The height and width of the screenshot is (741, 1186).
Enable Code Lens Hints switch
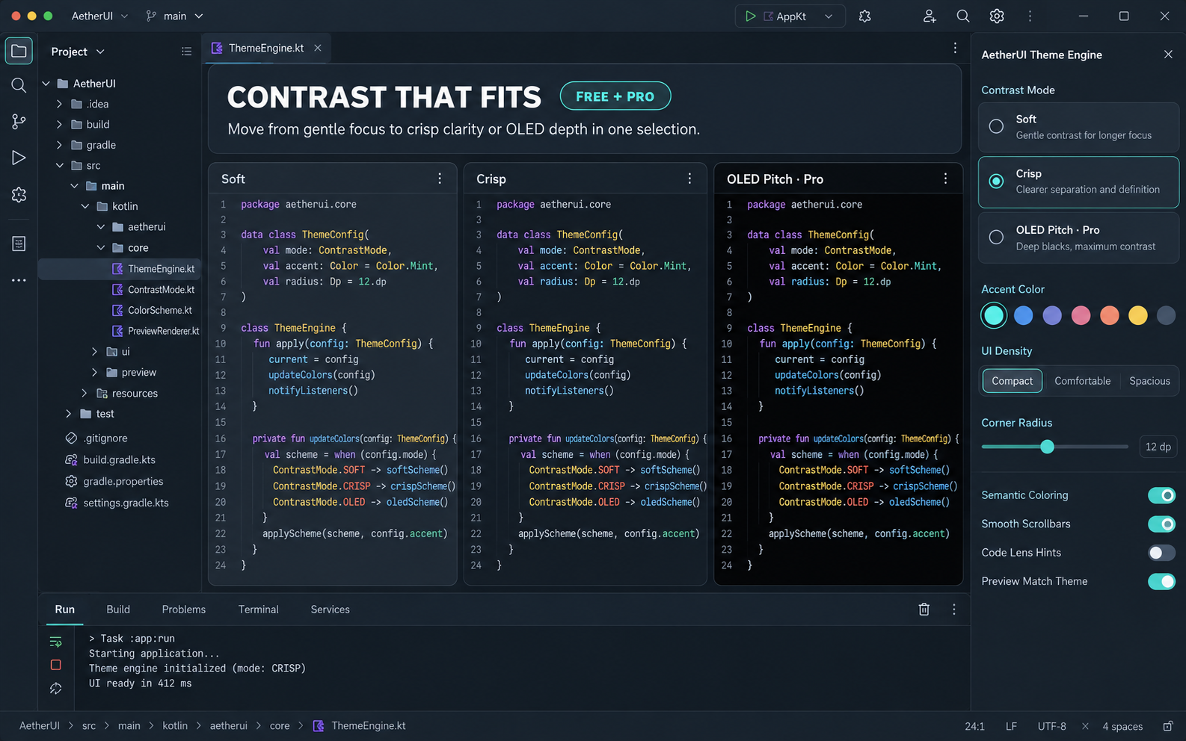pos(1161,553)
